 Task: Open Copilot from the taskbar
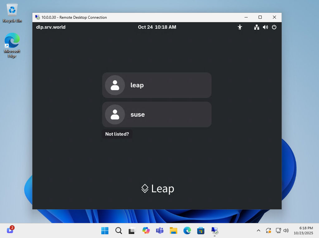pyautogui.click(x=146, y=231)
